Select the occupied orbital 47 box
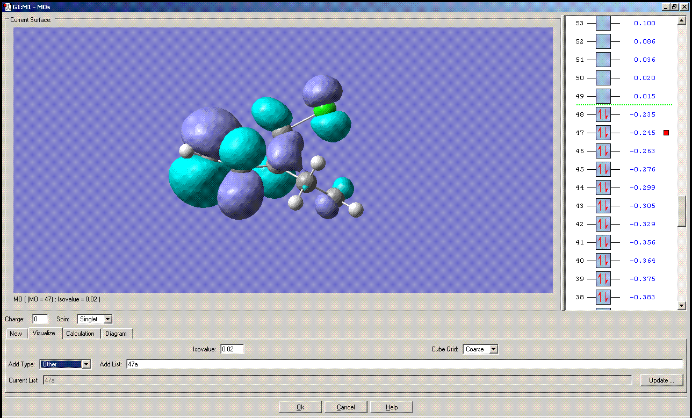 604,133
